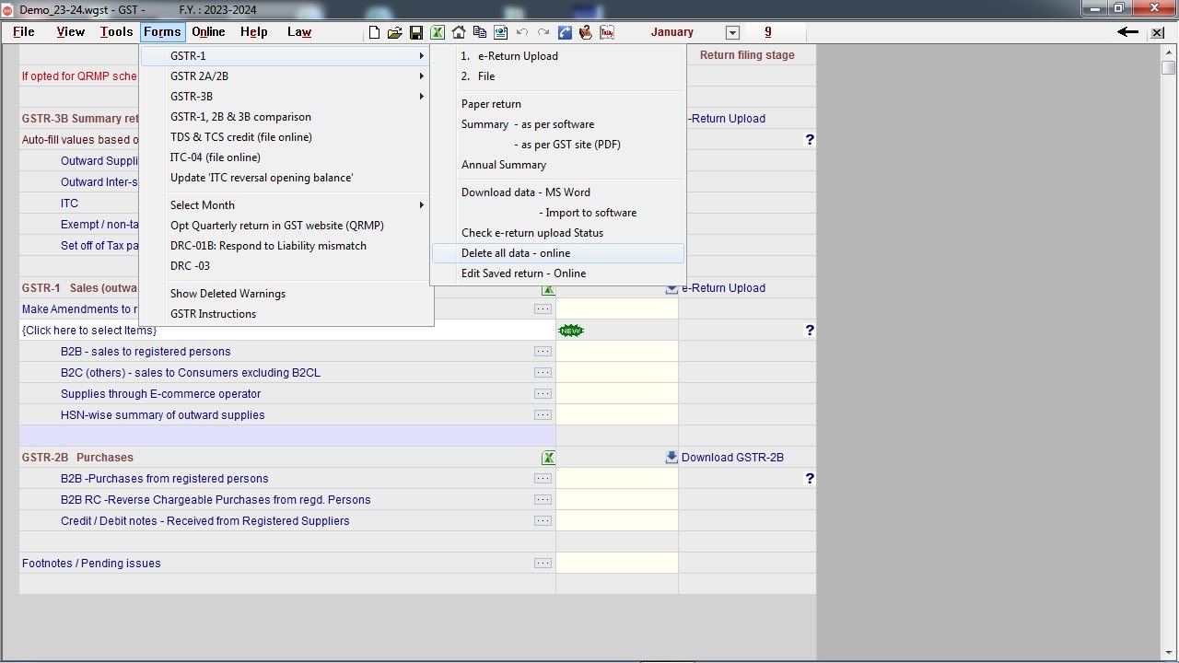
Task: Open ellipsis for B2B RC Reverse Chargeable row
Action: click(543, 500)
